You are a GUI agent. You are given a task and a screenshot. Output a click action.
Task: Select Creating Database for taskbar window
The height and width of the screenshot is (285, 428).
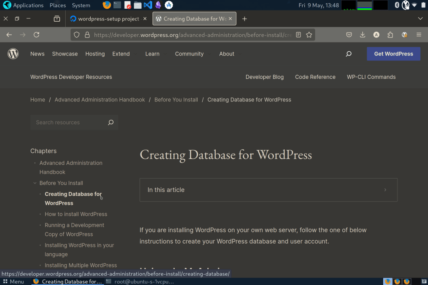tap(68, 282)
